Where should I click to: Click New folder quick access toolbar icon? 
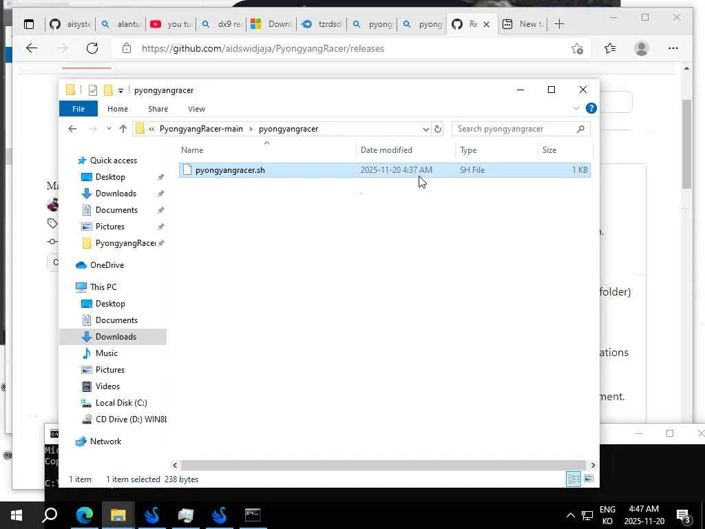click(108, 90)
